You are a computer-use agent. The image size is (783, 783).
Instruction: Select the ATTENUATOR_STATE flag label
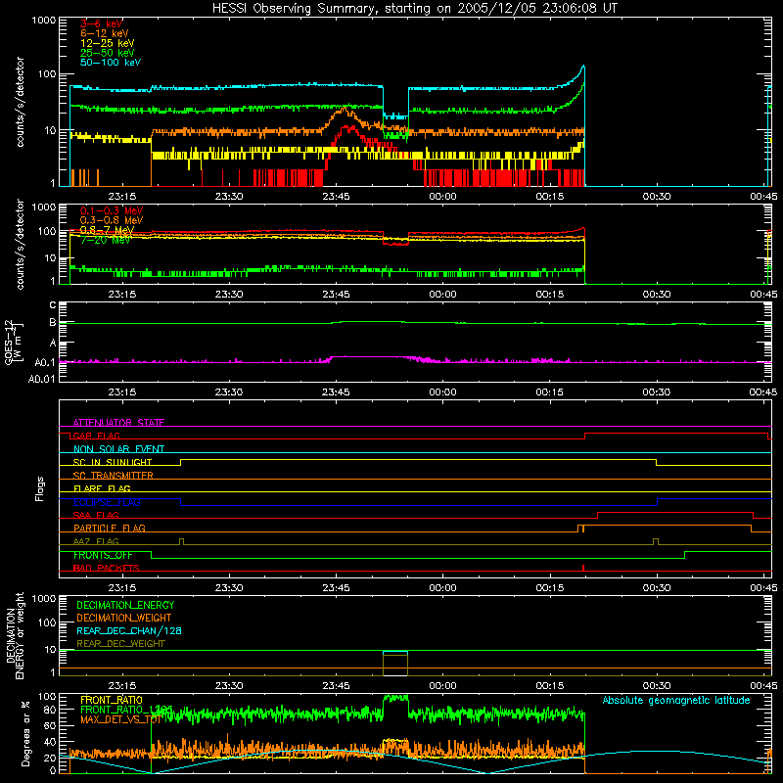pos(118,423)
